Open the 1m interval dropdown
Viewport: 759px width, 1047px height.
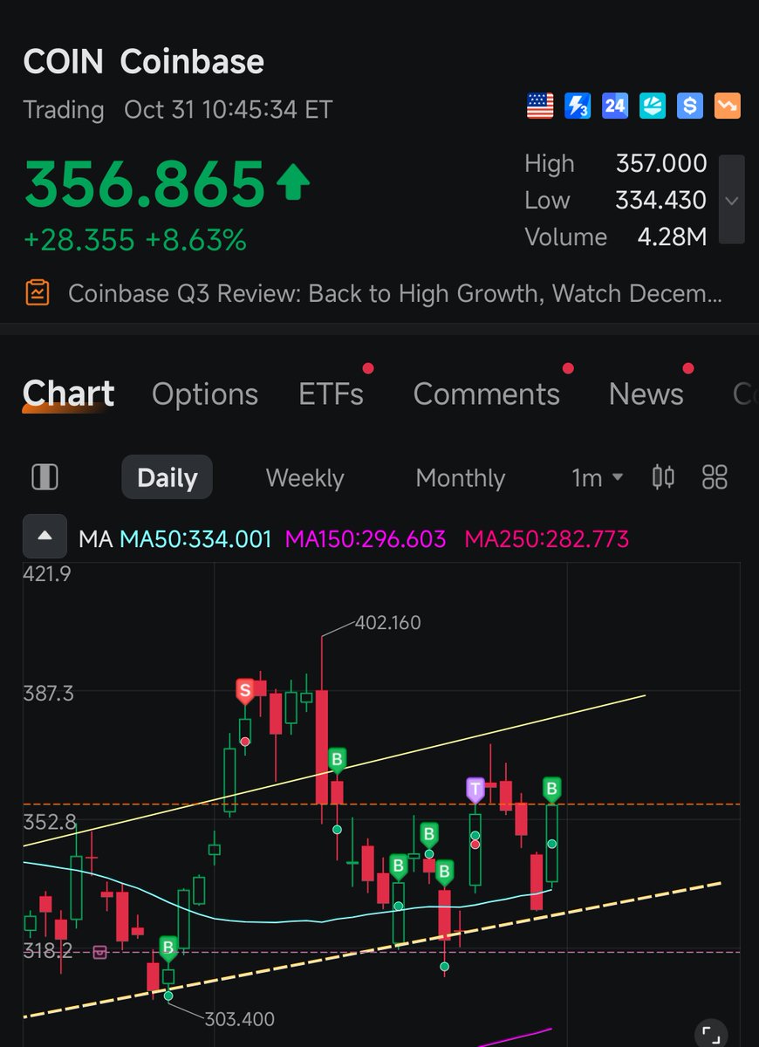[598, 477]
